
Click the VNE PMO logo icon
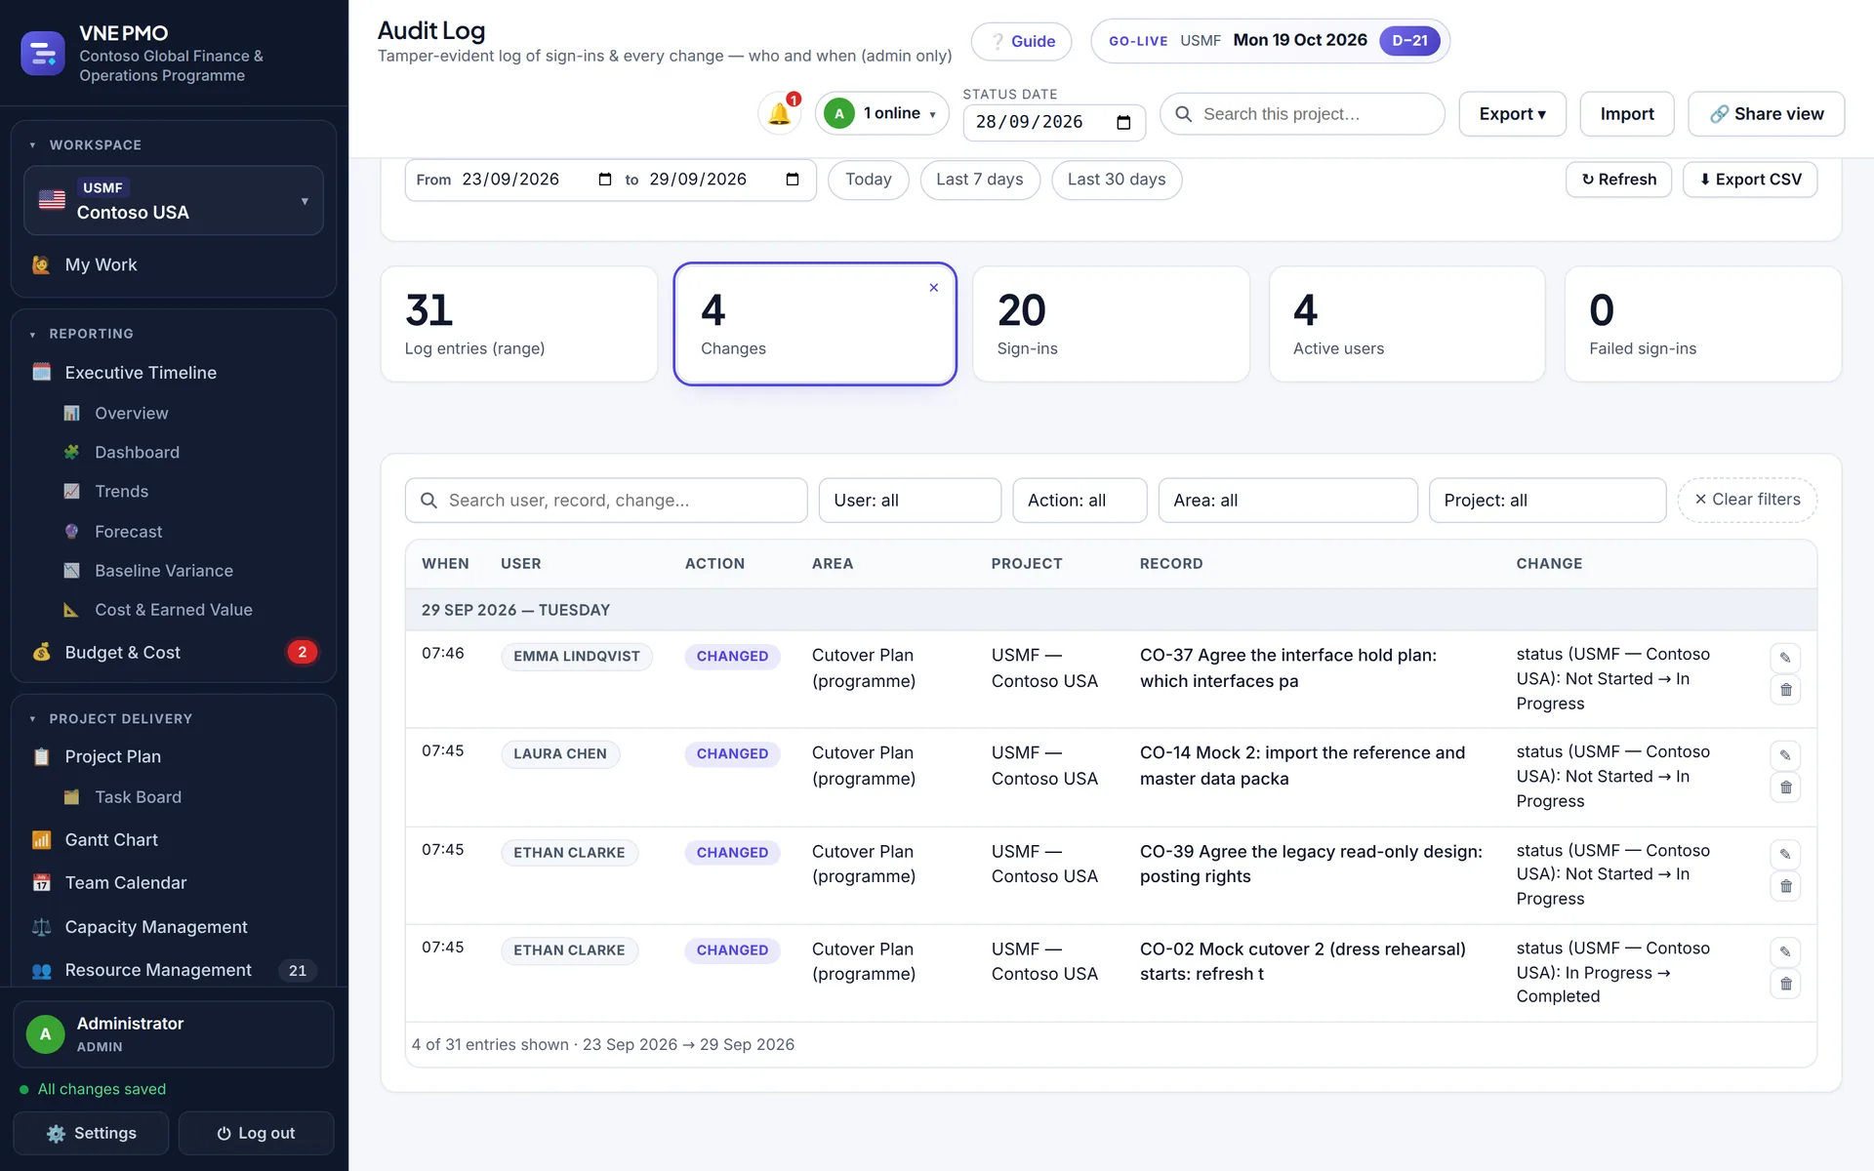(x=43, y=54)
